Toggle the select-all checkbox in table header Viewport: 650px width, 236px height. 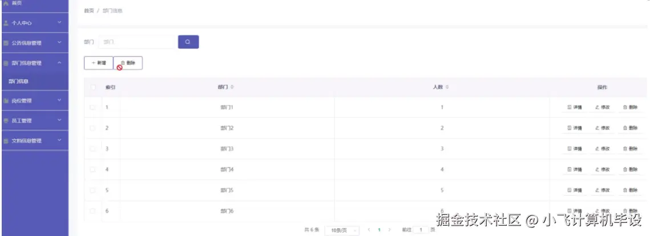click(93, 87)
